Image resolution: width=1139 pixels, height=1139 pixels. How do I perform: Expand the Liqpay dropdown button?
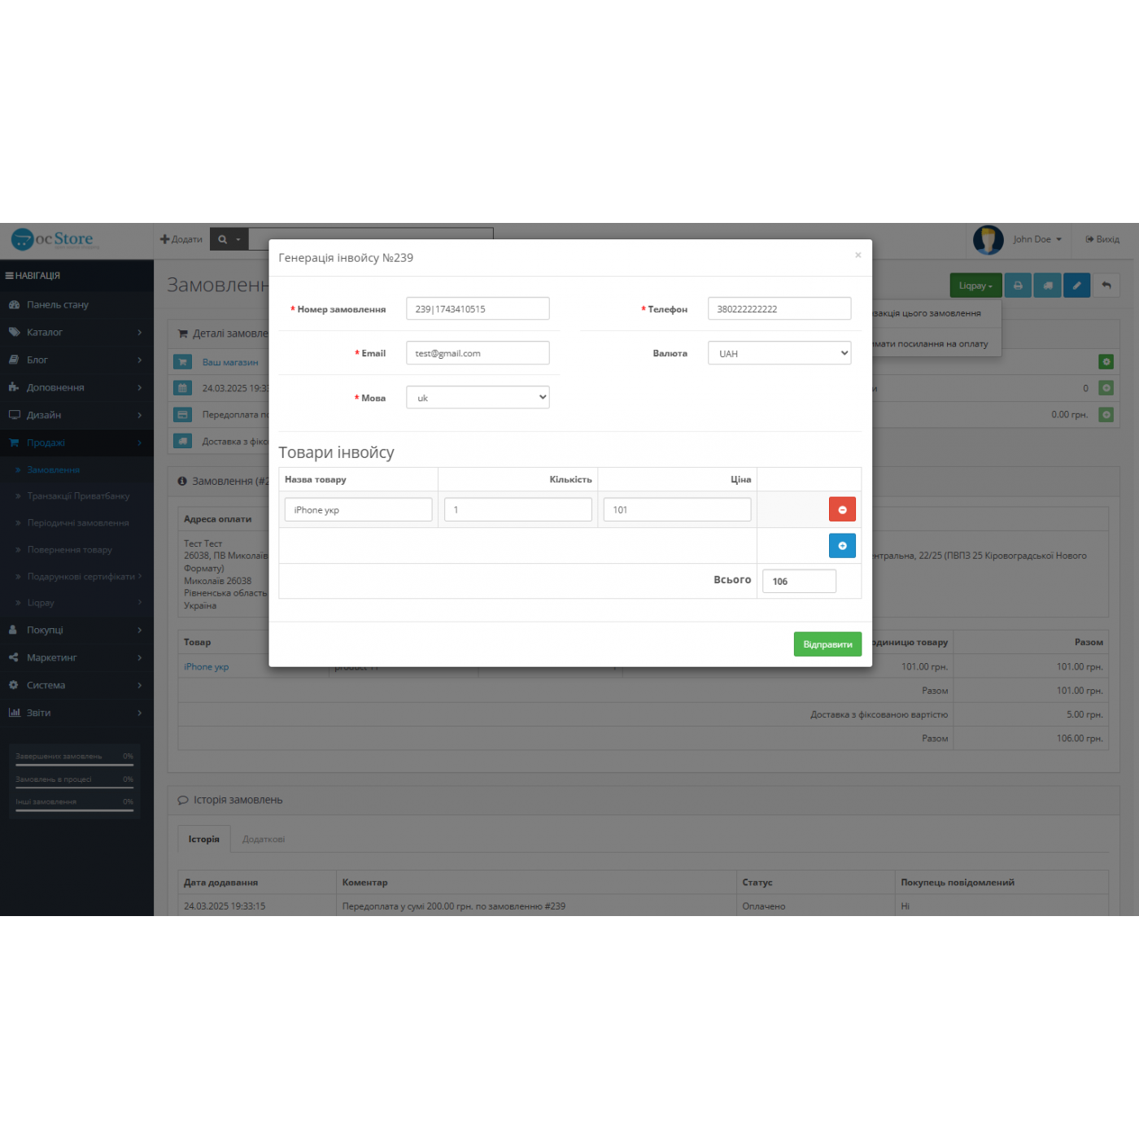[975, 286]
